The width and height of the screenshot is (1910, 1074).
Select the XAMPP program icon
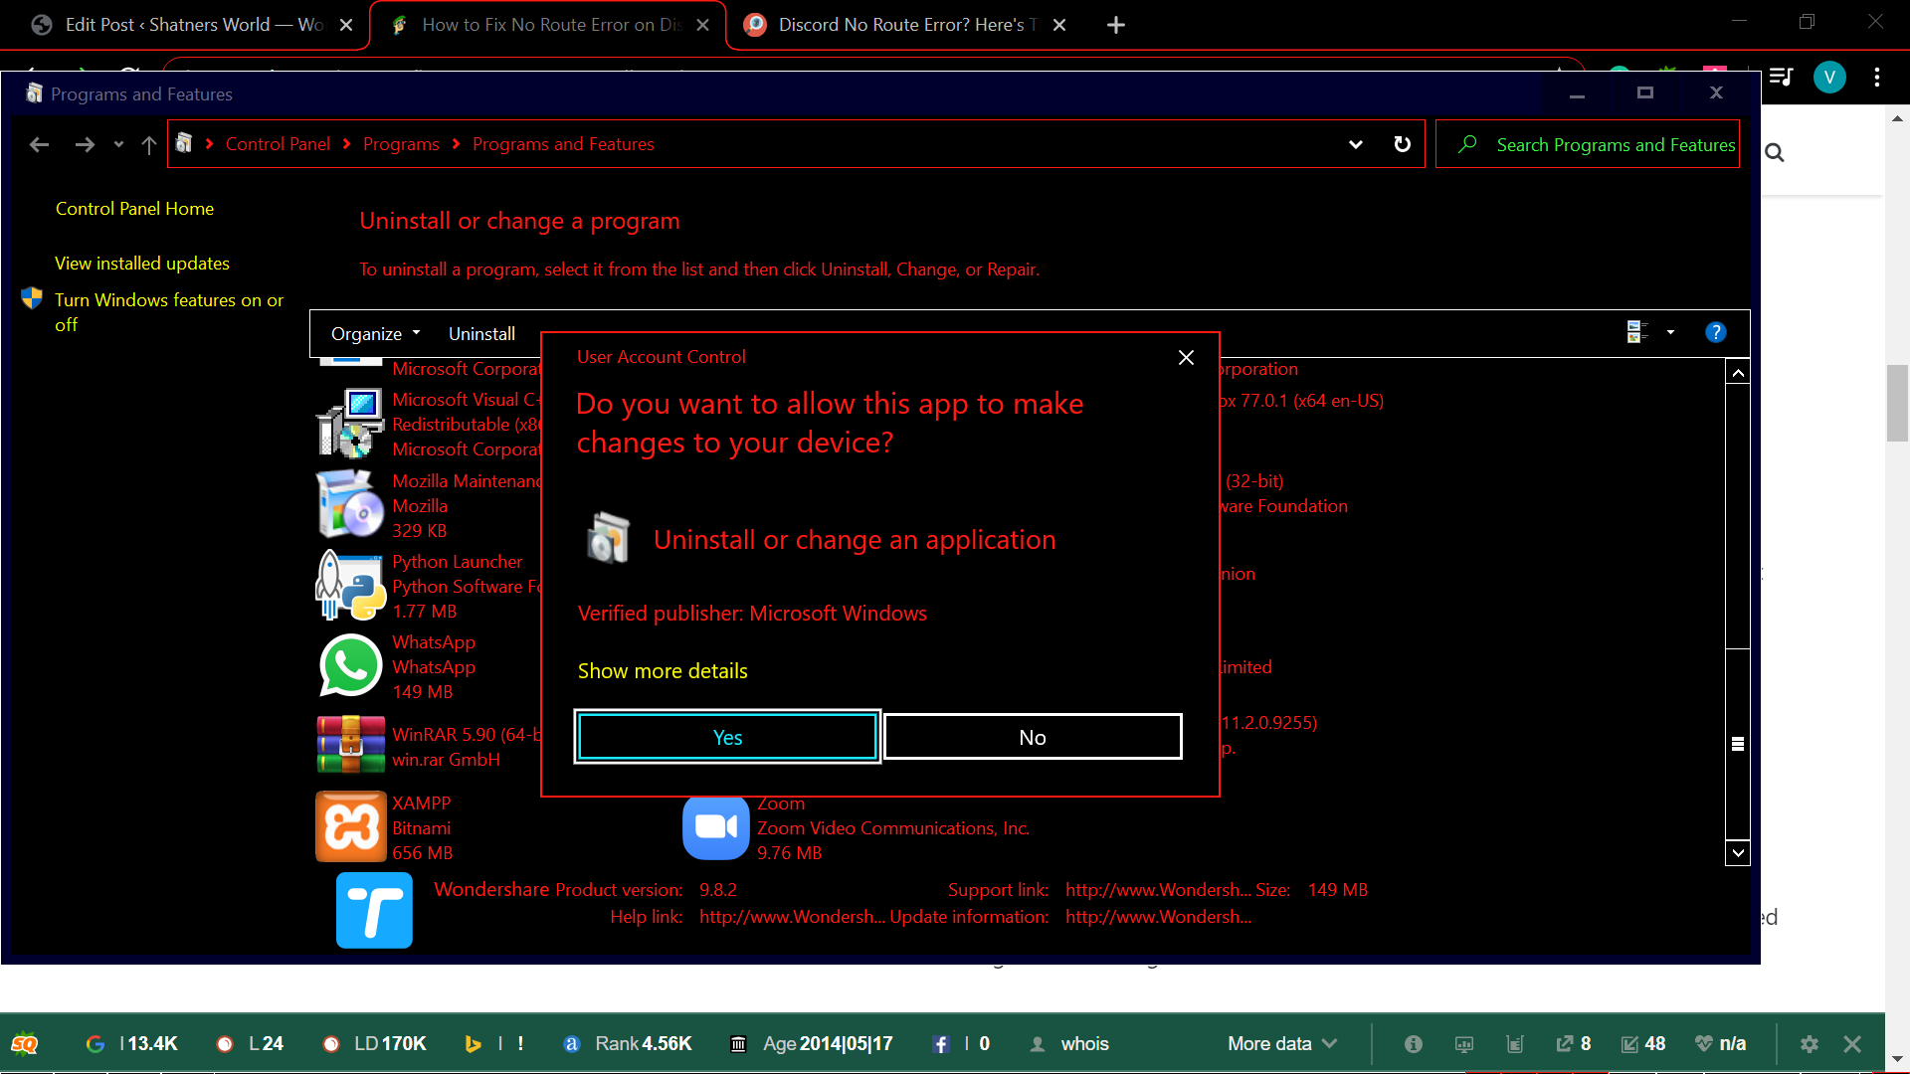point(350,826)
